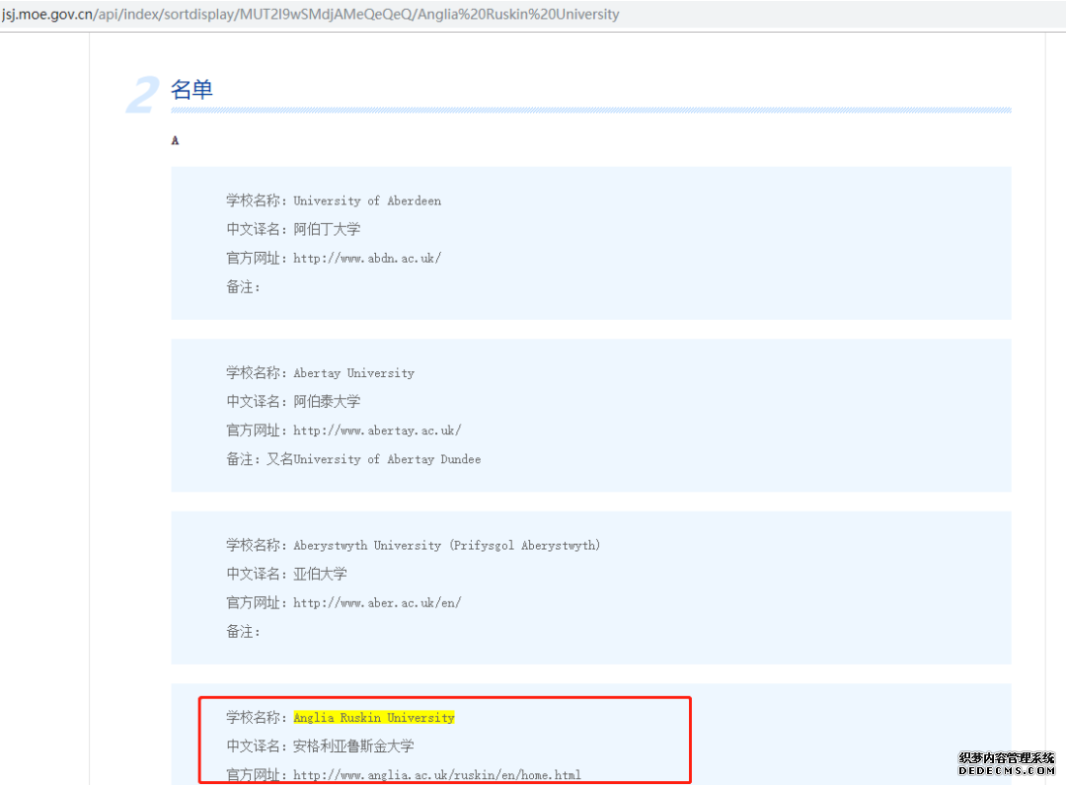Open the http://www.abertay.ac.uk/ website address
This screenshot has height=785, width=1066.
pyautogui.click(x=377, y=431)
